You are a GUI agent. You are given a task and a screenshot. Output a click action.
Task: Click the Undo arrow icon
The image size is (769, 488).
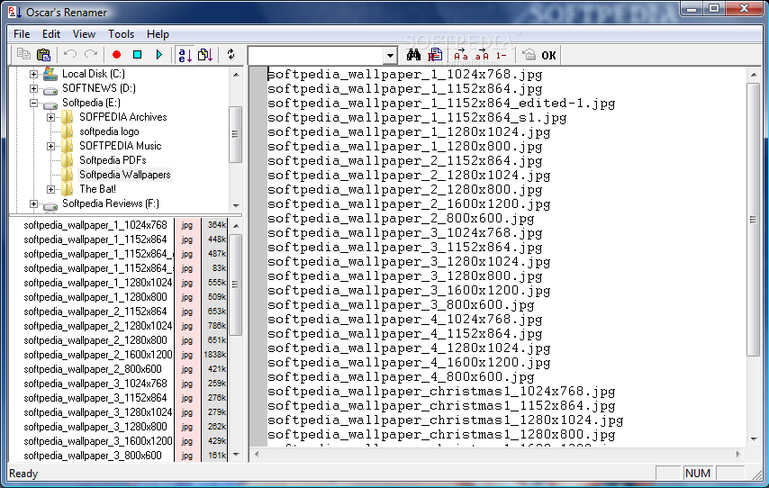(70, 54)
